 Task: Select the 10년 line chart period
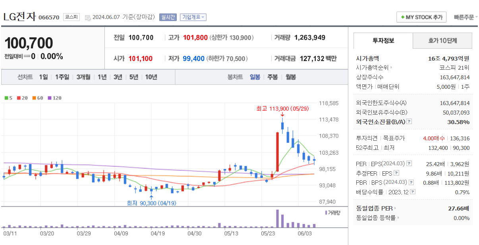(x=151, y=77)
